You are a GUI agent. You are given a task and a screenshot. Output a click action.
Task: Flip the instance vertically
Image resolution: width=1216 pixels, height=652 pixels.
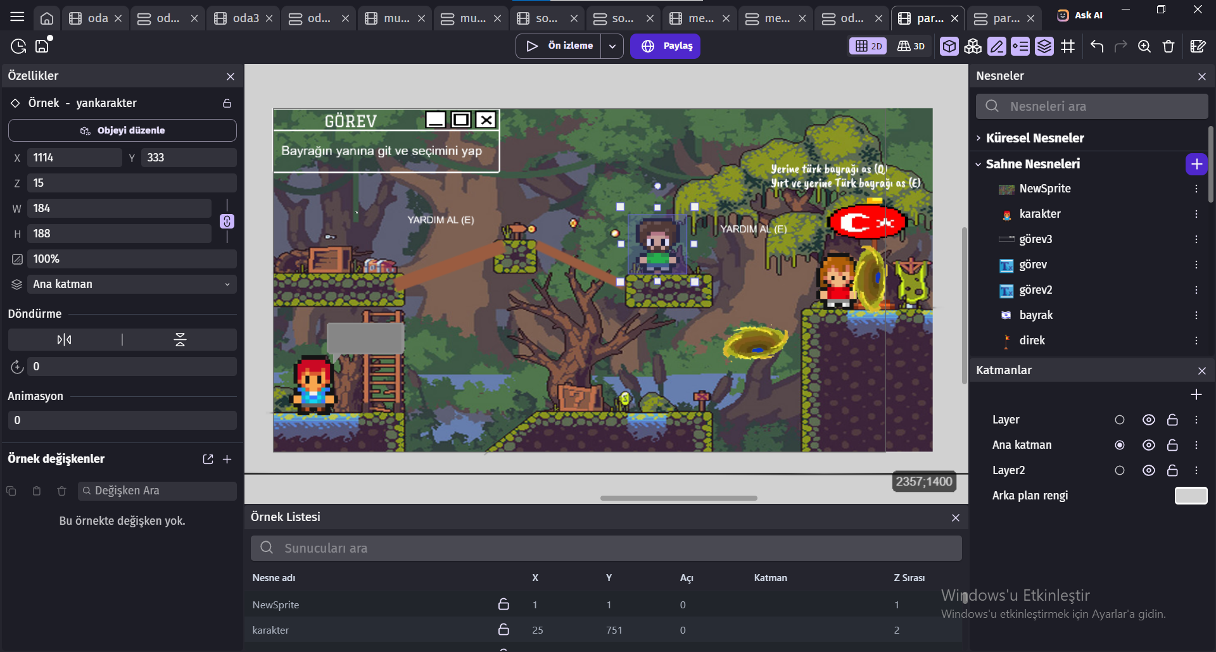pyautogui.click(x=180, y=340)
